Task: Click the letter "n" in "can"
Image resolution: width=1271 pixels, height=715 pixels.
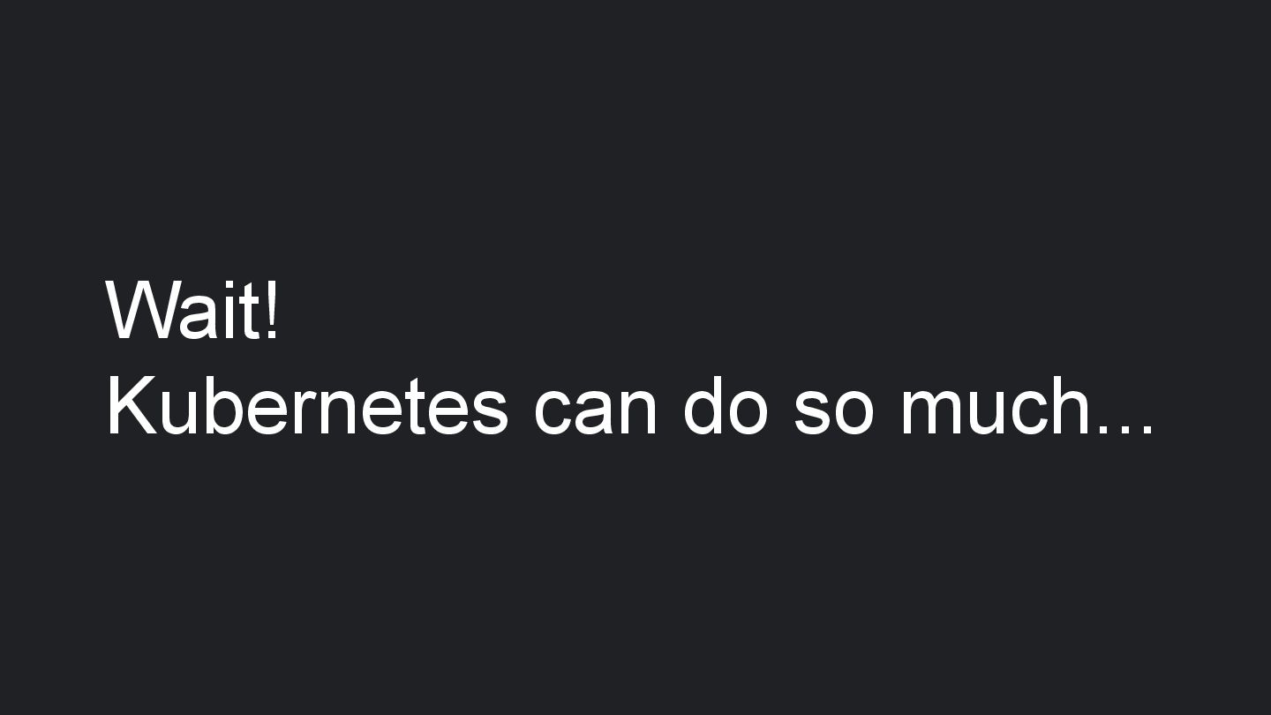Action: pyautogui.click(x=638, y=411)
